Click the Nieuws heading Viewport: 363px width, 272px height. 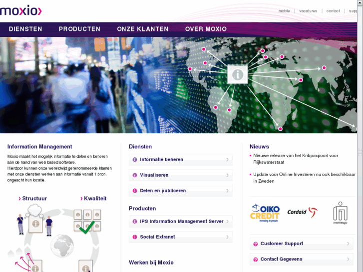259,147
